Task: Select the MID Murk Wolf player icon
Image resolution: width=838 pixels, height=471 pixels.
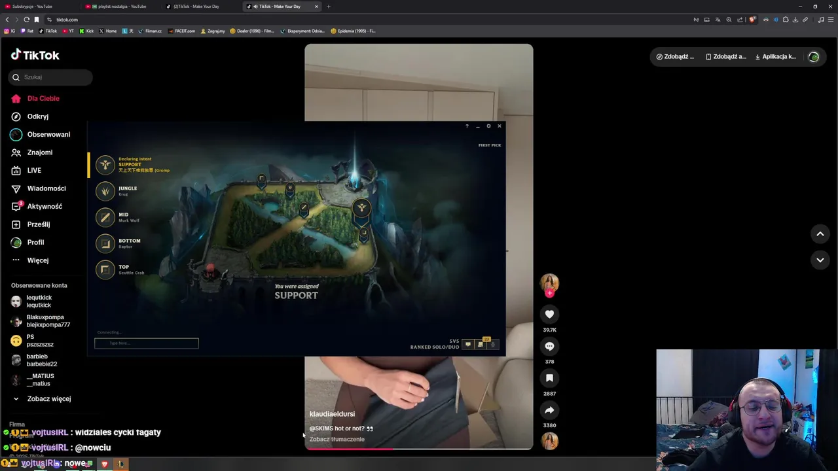Action: pos(105,217)
